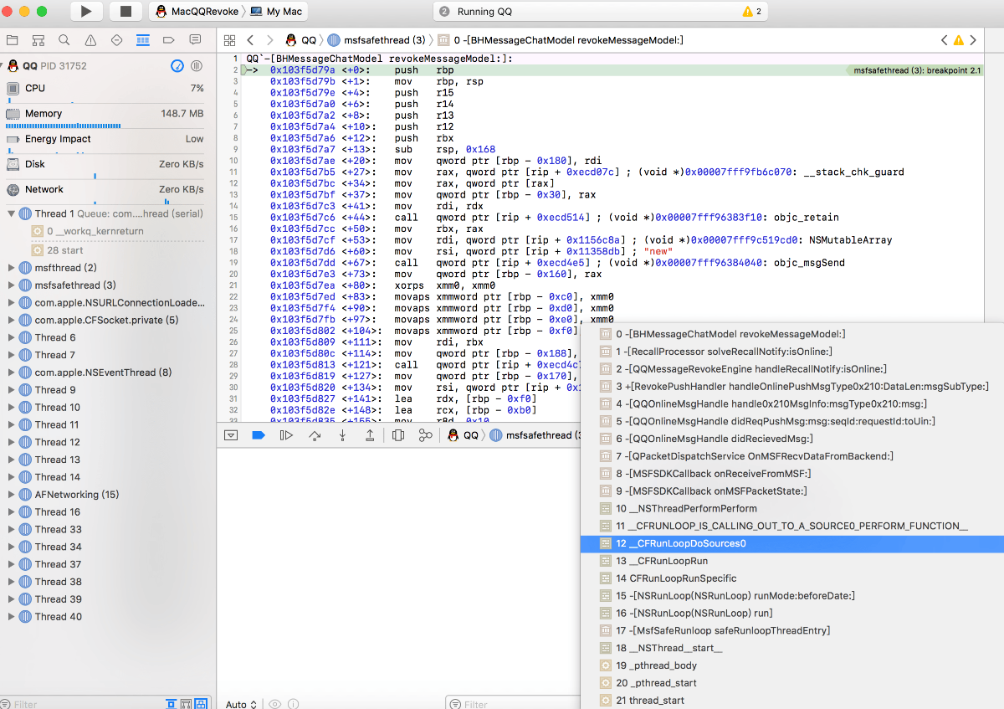Image resolution: width=1004 pixels, height=709 pixels.
Task: Hide the debug area toggle
Action: coord(231,435)
